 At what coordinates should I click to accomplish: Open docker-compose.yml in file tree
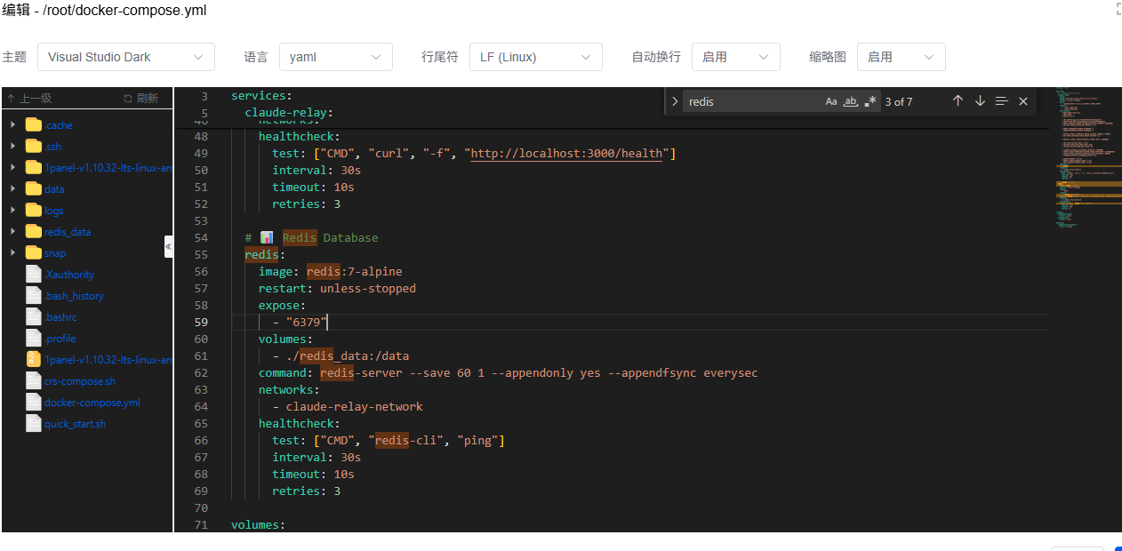point(92,403)
